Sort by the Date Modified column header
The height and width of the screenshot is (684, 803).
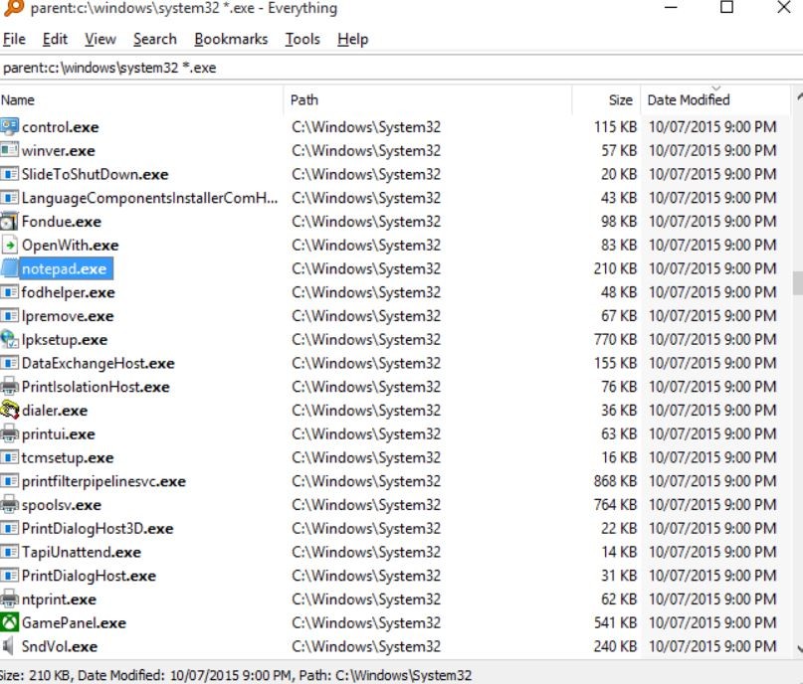pos(716,99)
